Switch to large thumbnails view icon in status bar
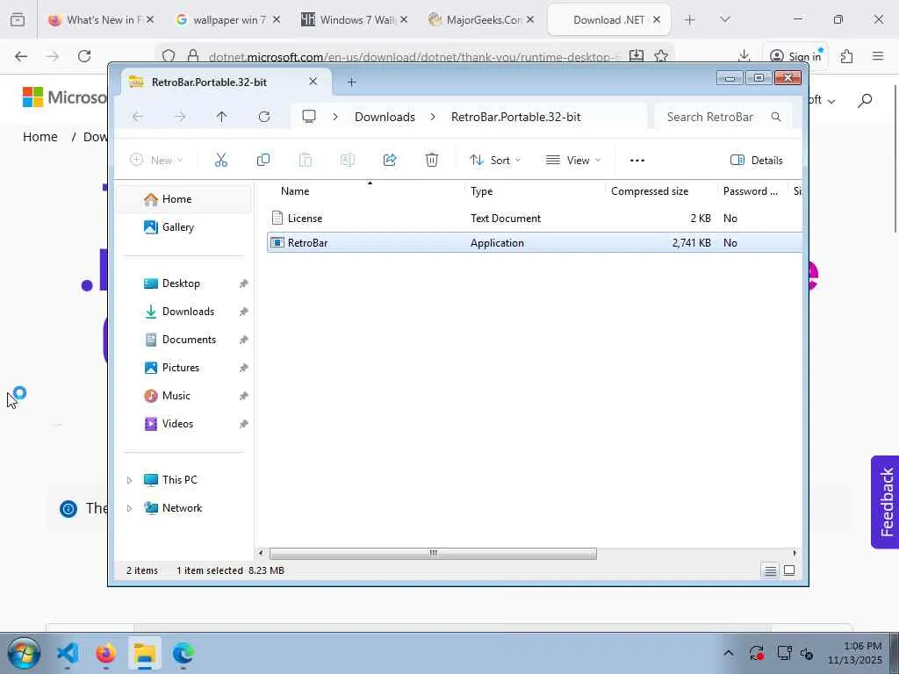This screenshot has height=674, width=899. coord(789,570)
